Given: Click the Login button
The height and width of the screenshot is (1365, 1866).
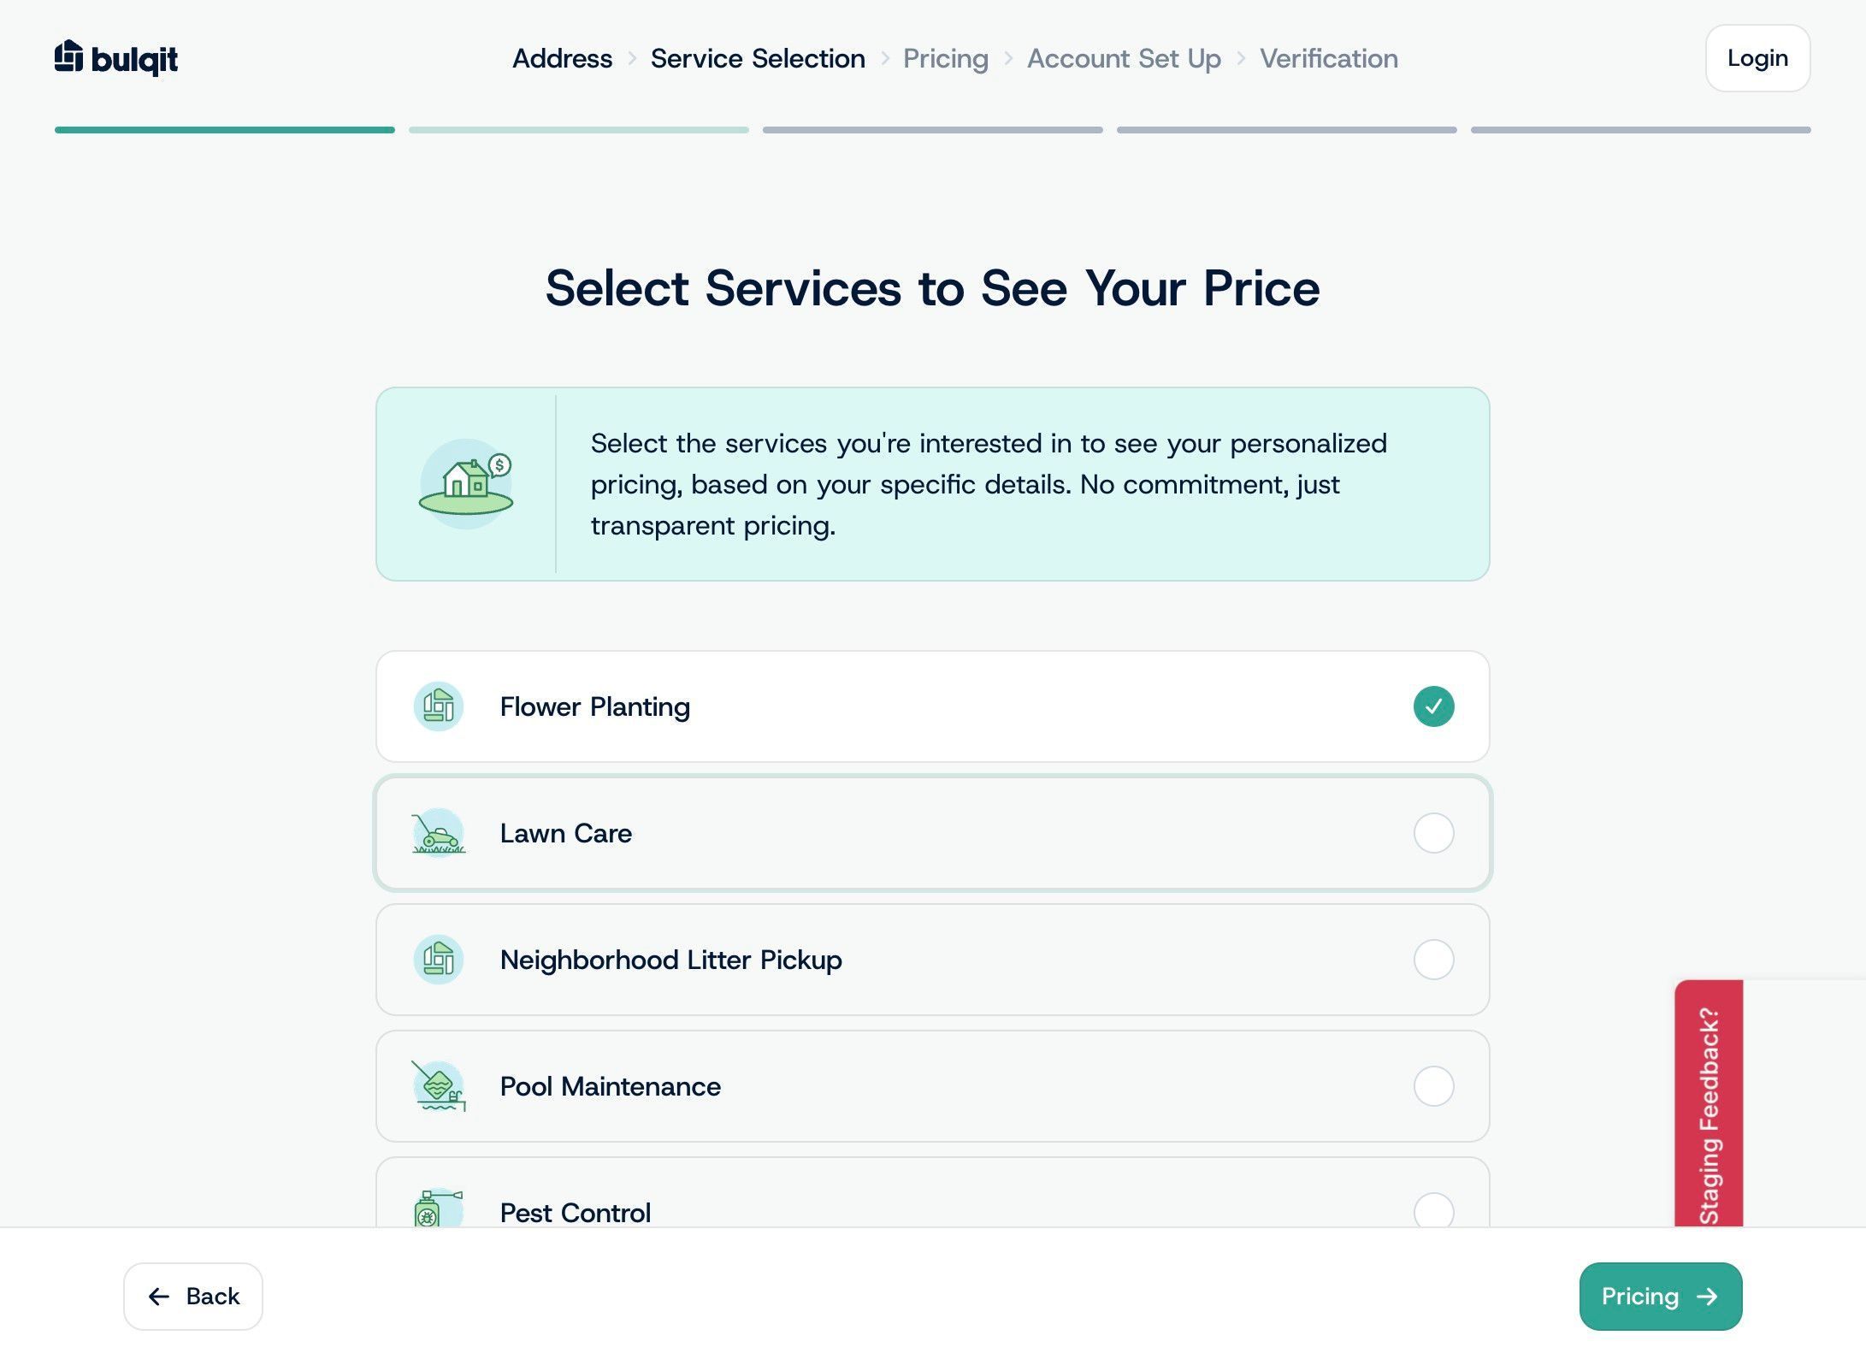Looking at the screenshot, I should coord(1758,58).
